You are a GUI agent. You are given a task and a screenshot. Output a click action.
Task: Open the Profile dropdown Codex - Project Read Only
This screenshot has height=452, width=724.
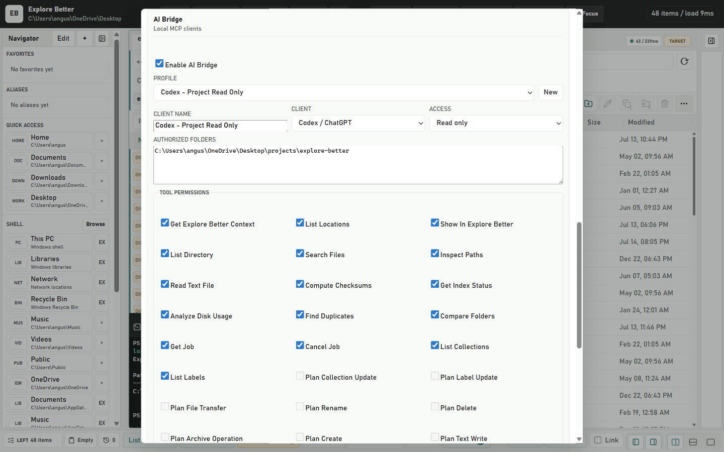(x=344, y=92)
